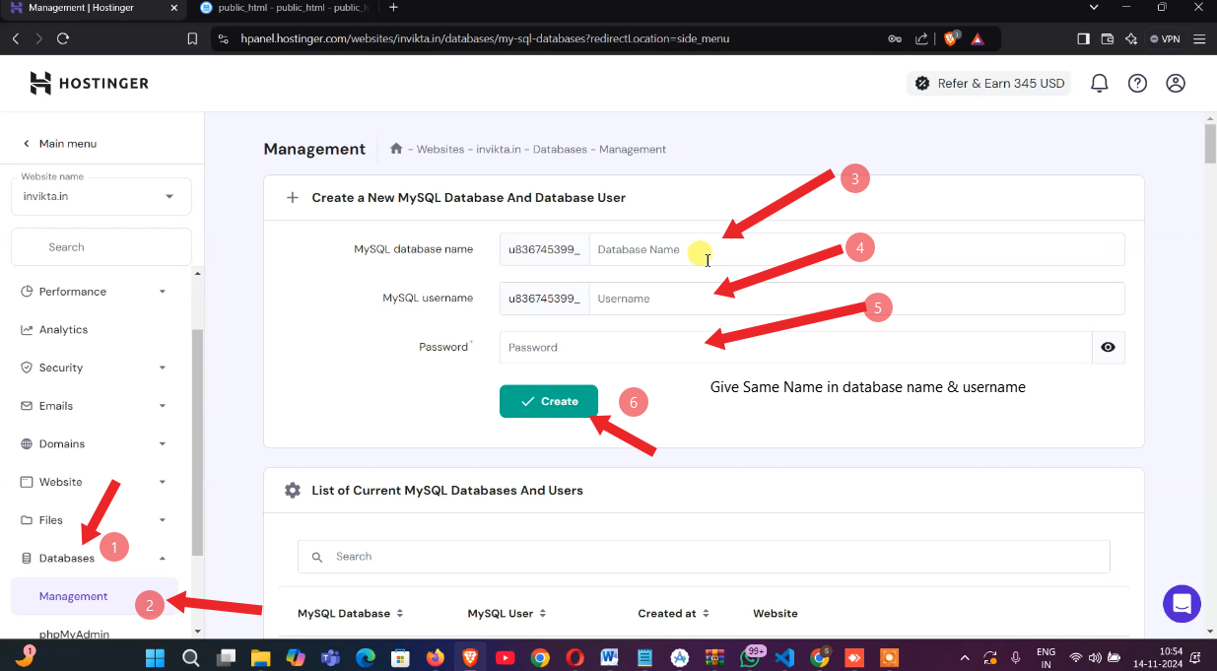This screenshot has height=671, width=1217.
Task: Click the Brave Shields lion icon
Action: [951, 39]
